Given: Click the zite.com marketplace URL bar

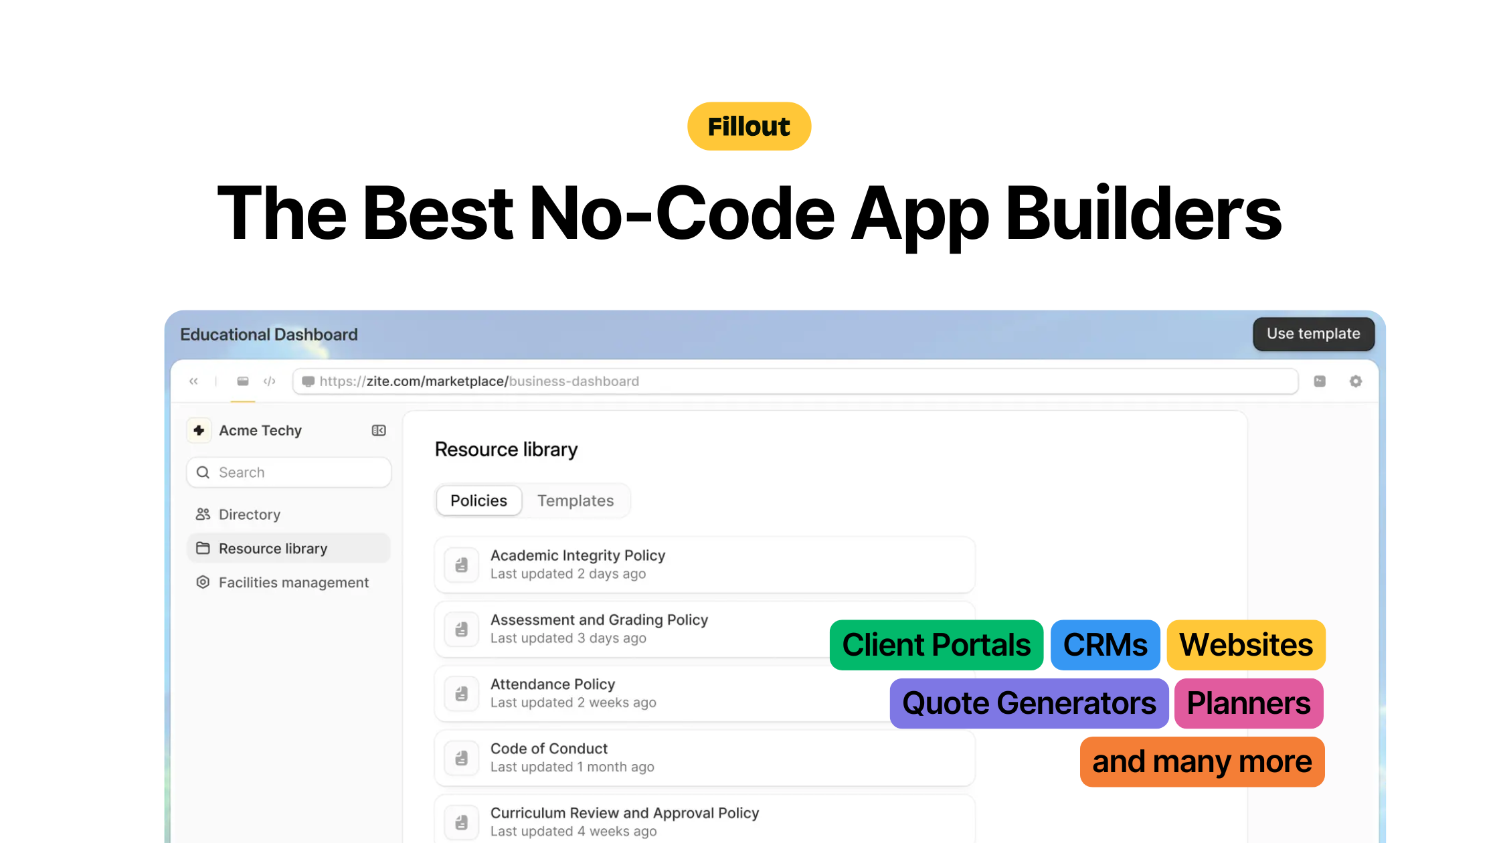Looking at the screenshot, I should (x=795, y=381).
